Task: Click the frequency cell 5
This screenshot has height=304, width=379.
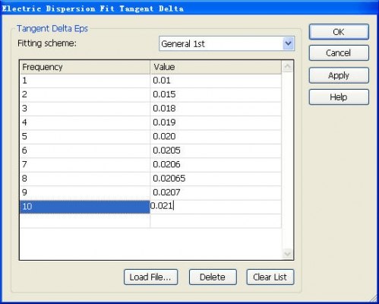Action: coord(85,137)
